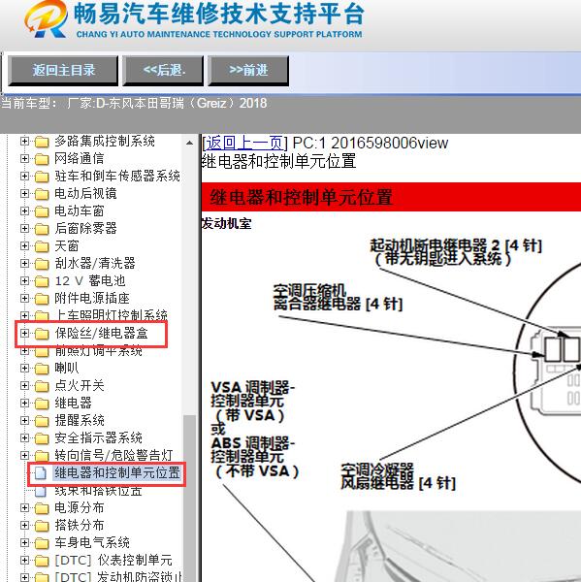The width and height of the screenshot is (581, 582).
Task: Click folder icon of 安全指示器系统
Action: 42,438
